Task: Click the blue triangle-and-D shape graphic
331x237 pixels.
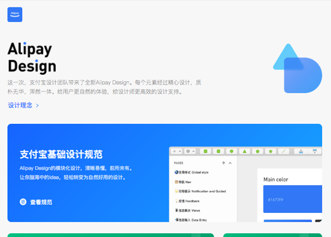Action: point(297,68)
